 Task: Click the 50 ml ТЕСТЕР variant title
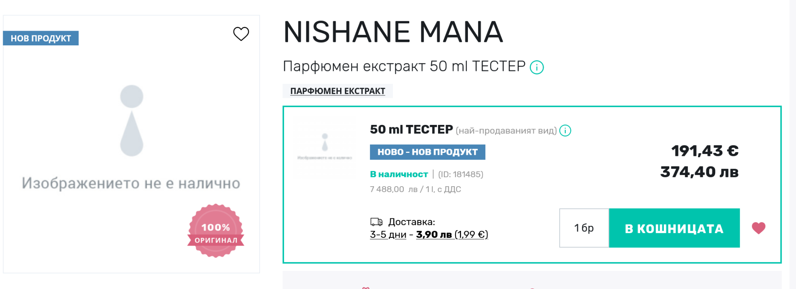coord(411,130)
